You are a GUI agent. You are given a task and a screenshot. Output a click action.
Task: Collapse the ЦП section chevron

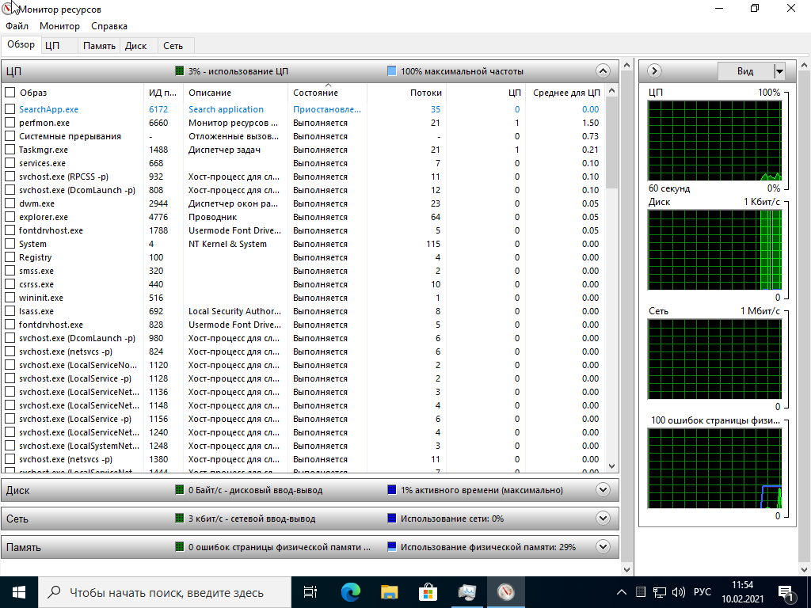pyautogui.click(x=603, y=70)
